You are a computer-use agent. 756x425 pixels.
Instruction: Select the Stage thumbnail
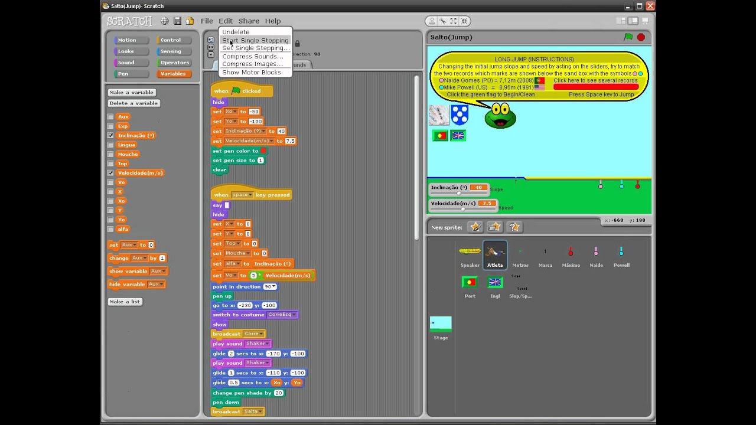tap(441, 328)
